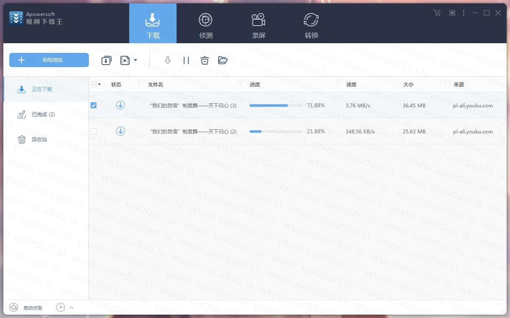Click the 36.45 MB size value
This screenshot has height=318, width=510.
coord(414,105)
